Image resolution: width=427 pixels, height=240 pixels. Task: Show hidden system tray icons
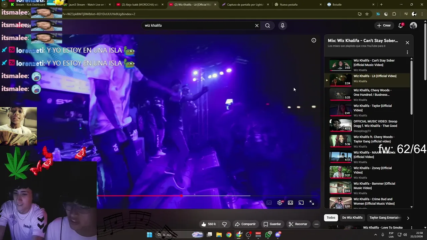[375, 235]
